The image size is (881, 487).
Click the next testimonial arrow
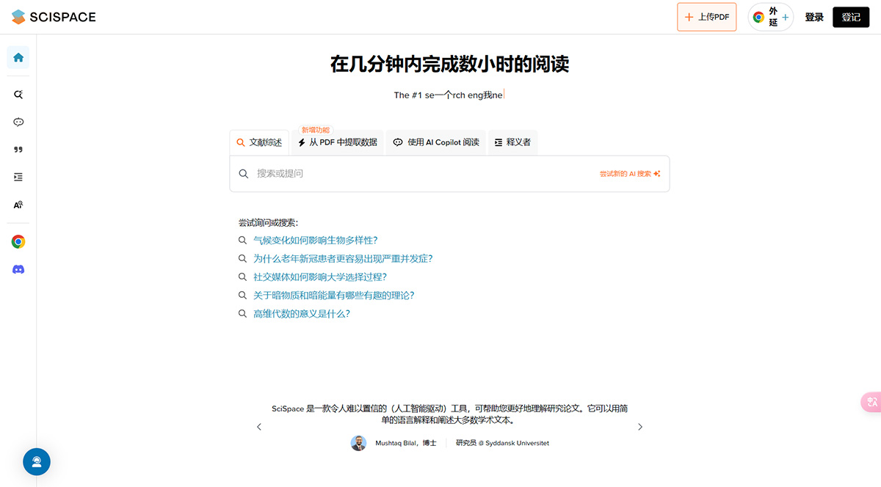(639, 426)
